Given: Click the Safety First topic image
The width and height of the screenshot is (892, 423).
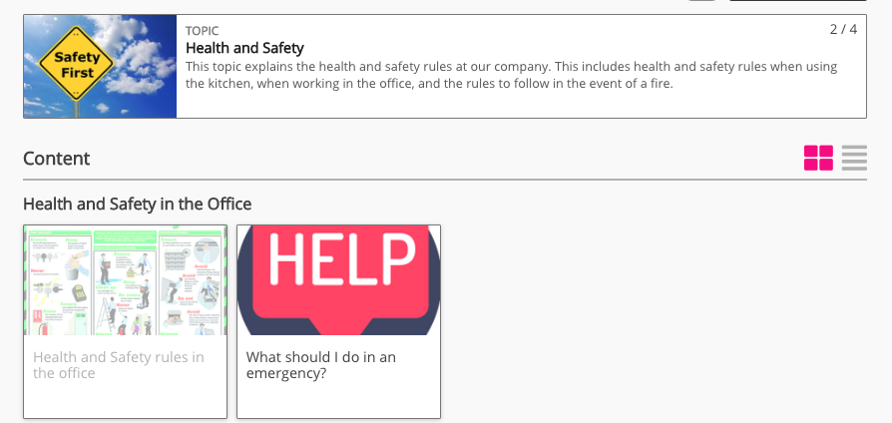Looking at the screenshot, I should 100,67.
